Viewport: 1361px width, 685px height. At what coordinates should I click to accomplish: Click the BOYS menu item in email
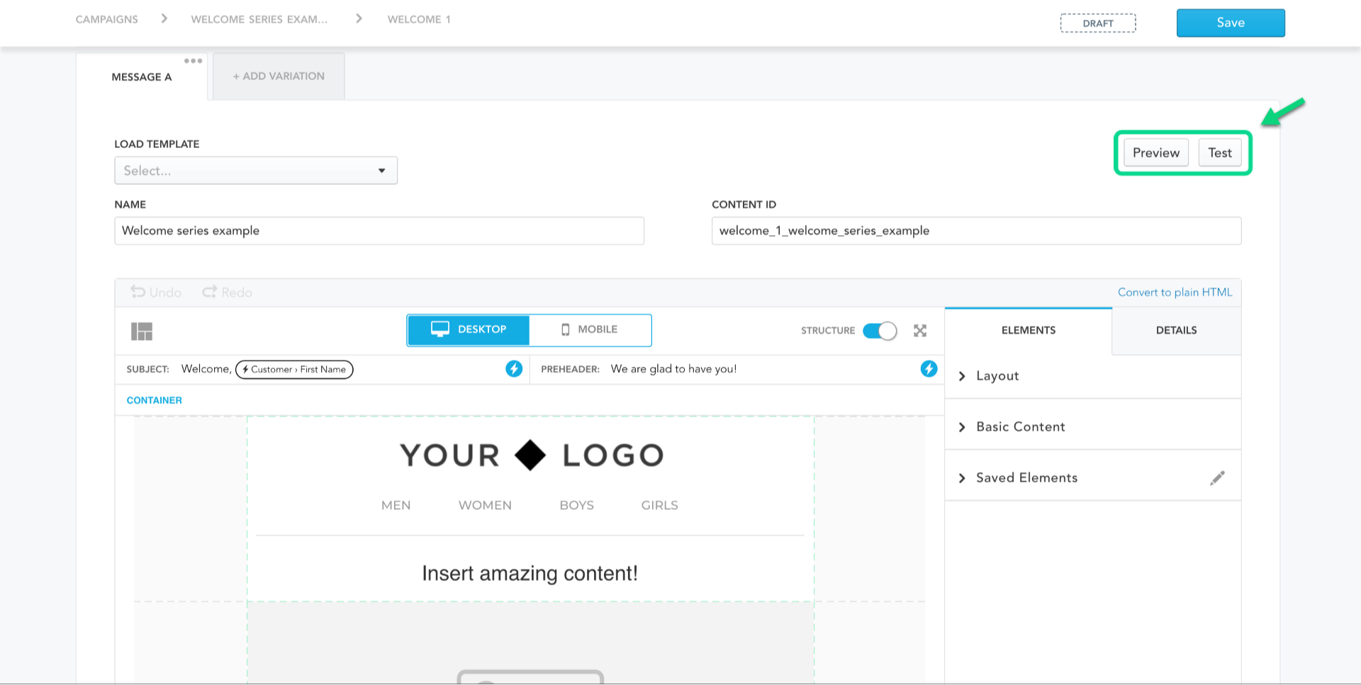[577, 505]
